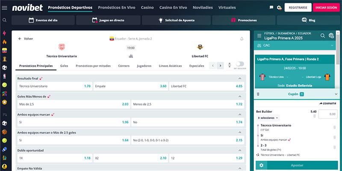Click the globe settings icon in LigaPro panel

(x=331, y=36)
